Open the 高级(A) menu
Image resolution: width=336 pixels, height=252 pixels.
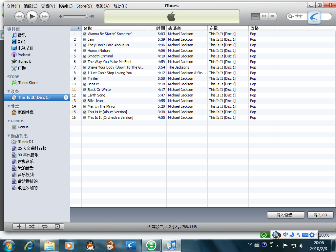click(102, 6)
